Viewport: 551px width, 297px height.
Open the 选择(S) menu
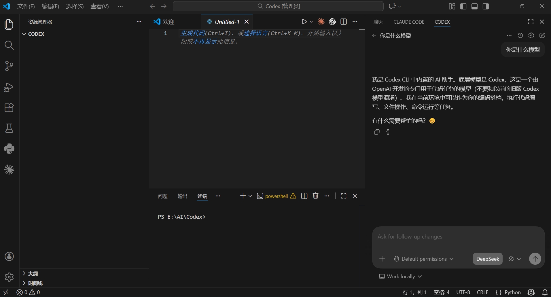click(75, 6)
